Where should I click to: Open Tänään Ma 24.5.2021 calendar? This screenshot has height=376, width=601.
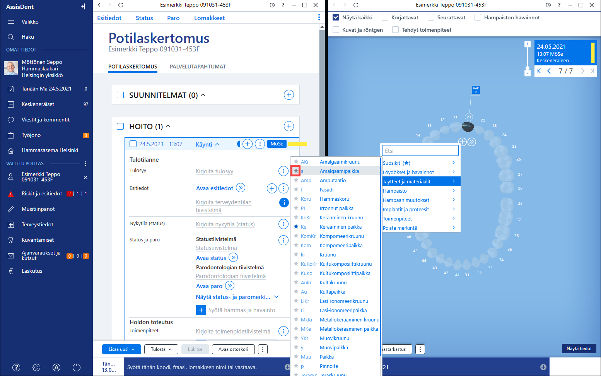coord(46,89)
